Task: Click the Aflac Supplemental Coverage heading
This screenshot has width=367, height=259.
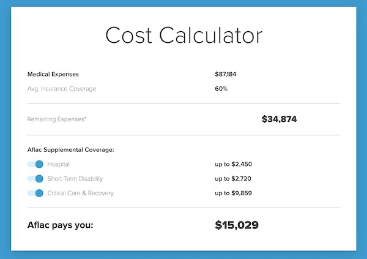Action: click(x=71, y=150)
